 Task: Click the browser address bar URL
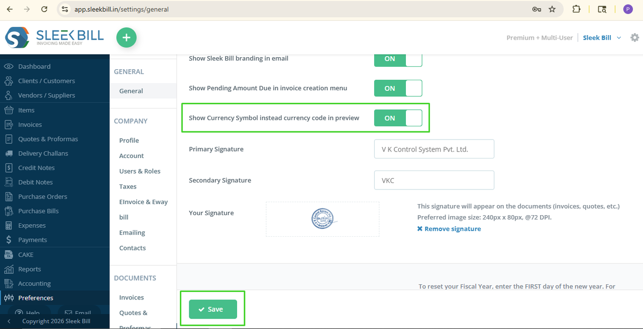pos(122,9)
